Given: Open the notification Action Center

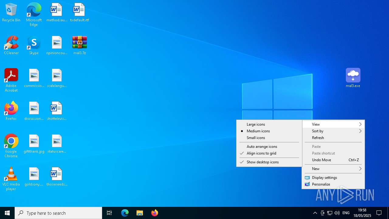Looking at the screenshot, I should [379, 213].
